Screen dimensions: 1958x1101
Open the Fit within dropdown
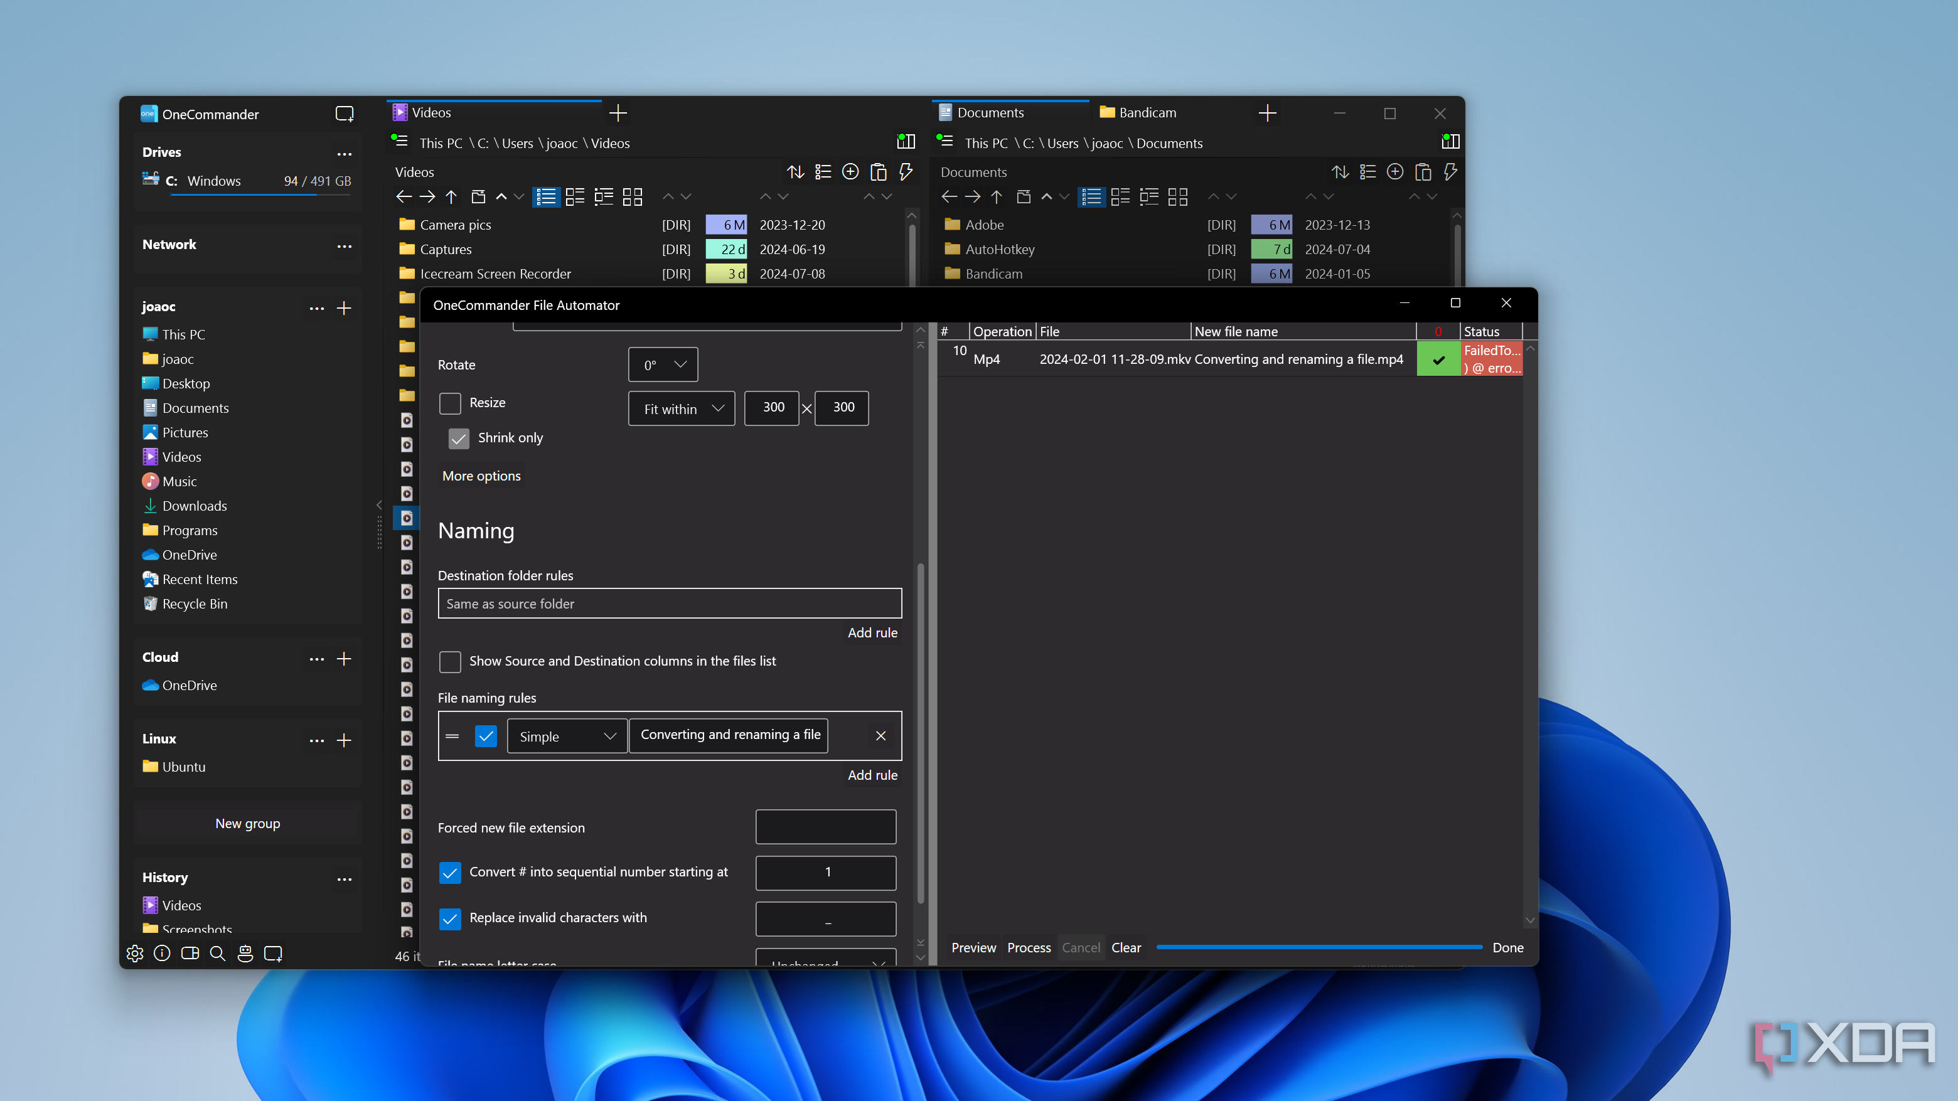(x=682, y=409)
